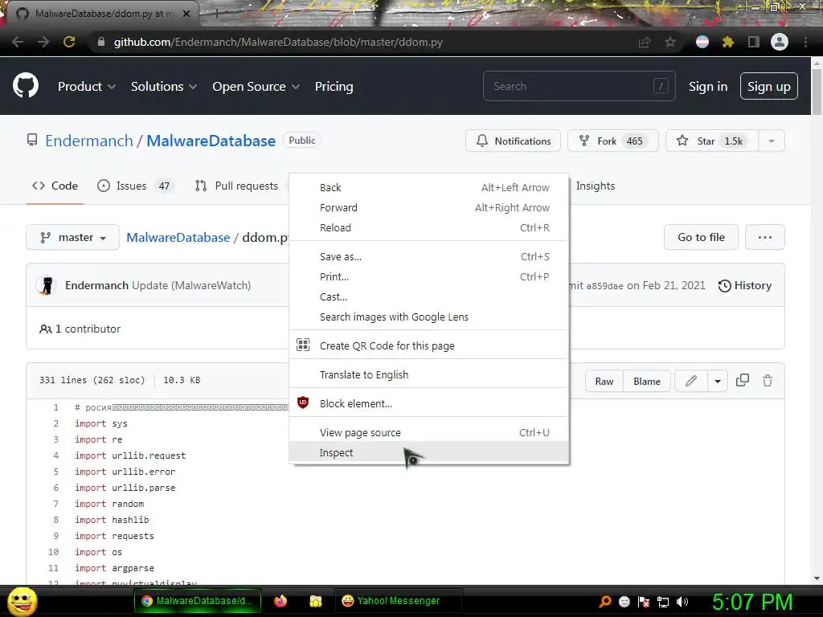The height and width of the screenshot is (617, 823).
Task: Expand the Star lists dropdown arrow
Action: (x=772, y=141)
